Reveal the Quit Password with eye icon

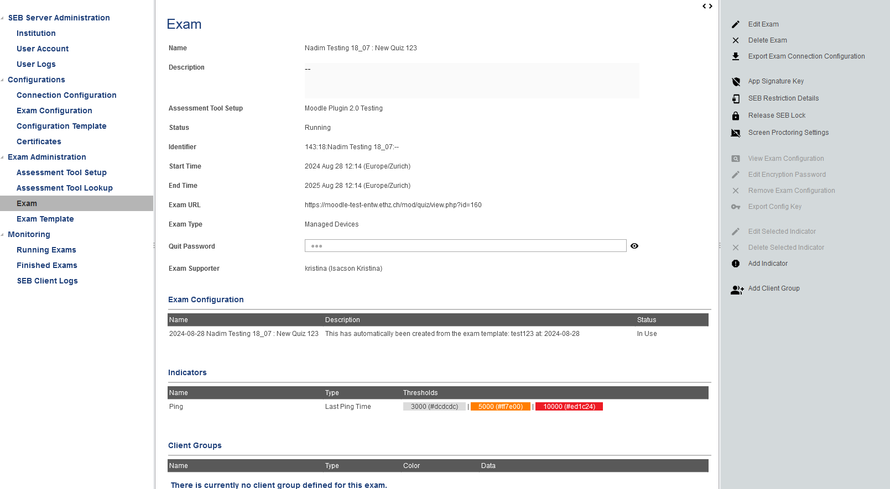[x=634, y=246]
